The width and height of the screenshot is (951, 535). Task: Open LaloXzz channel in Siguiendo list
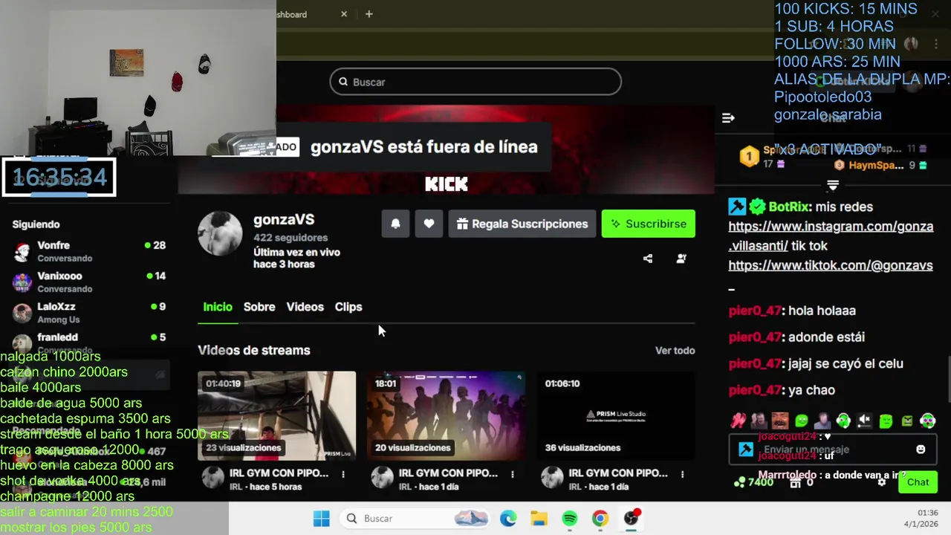click(x=89, y=312)
